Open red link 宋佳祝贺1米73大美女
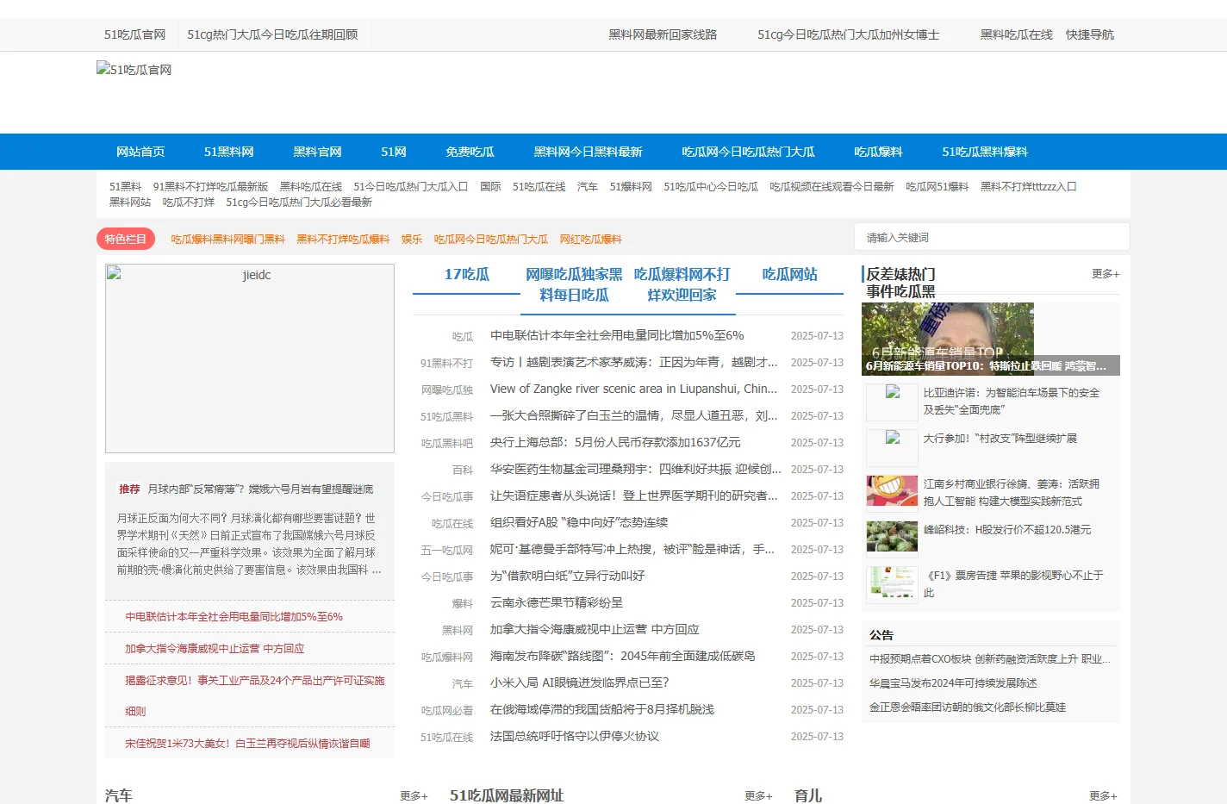 pos(247,744)
